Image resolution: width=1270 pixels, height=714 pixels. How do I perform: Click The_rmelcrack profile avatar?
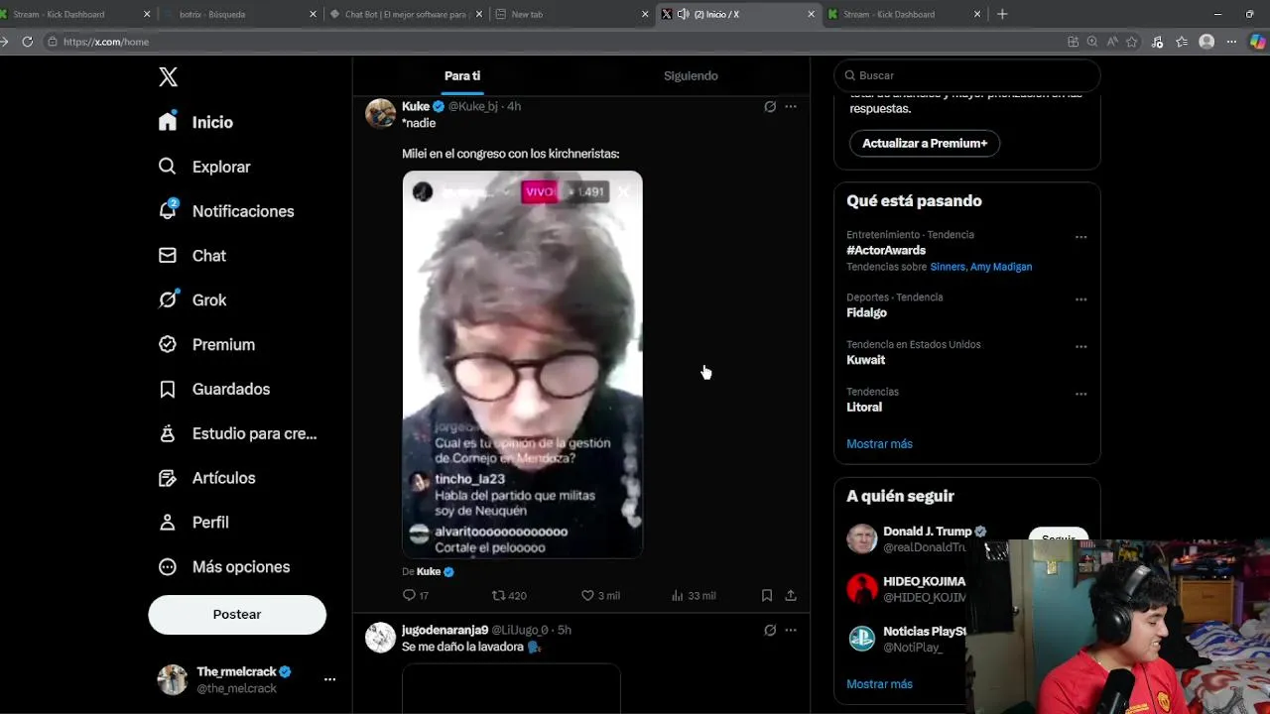click(x=173, y=679)
